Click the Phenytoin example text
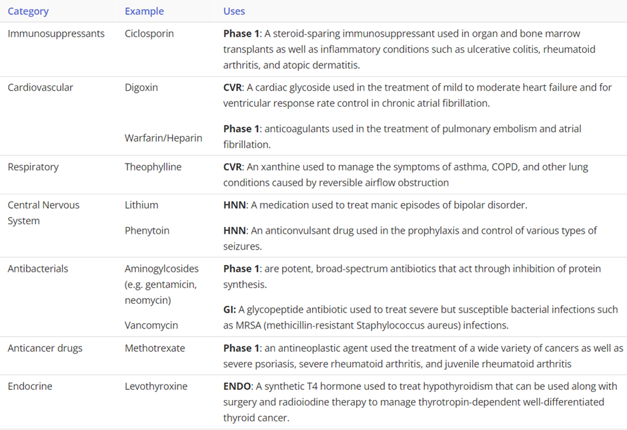Screen dimensions: 627x430 click(x=147, y=230)
